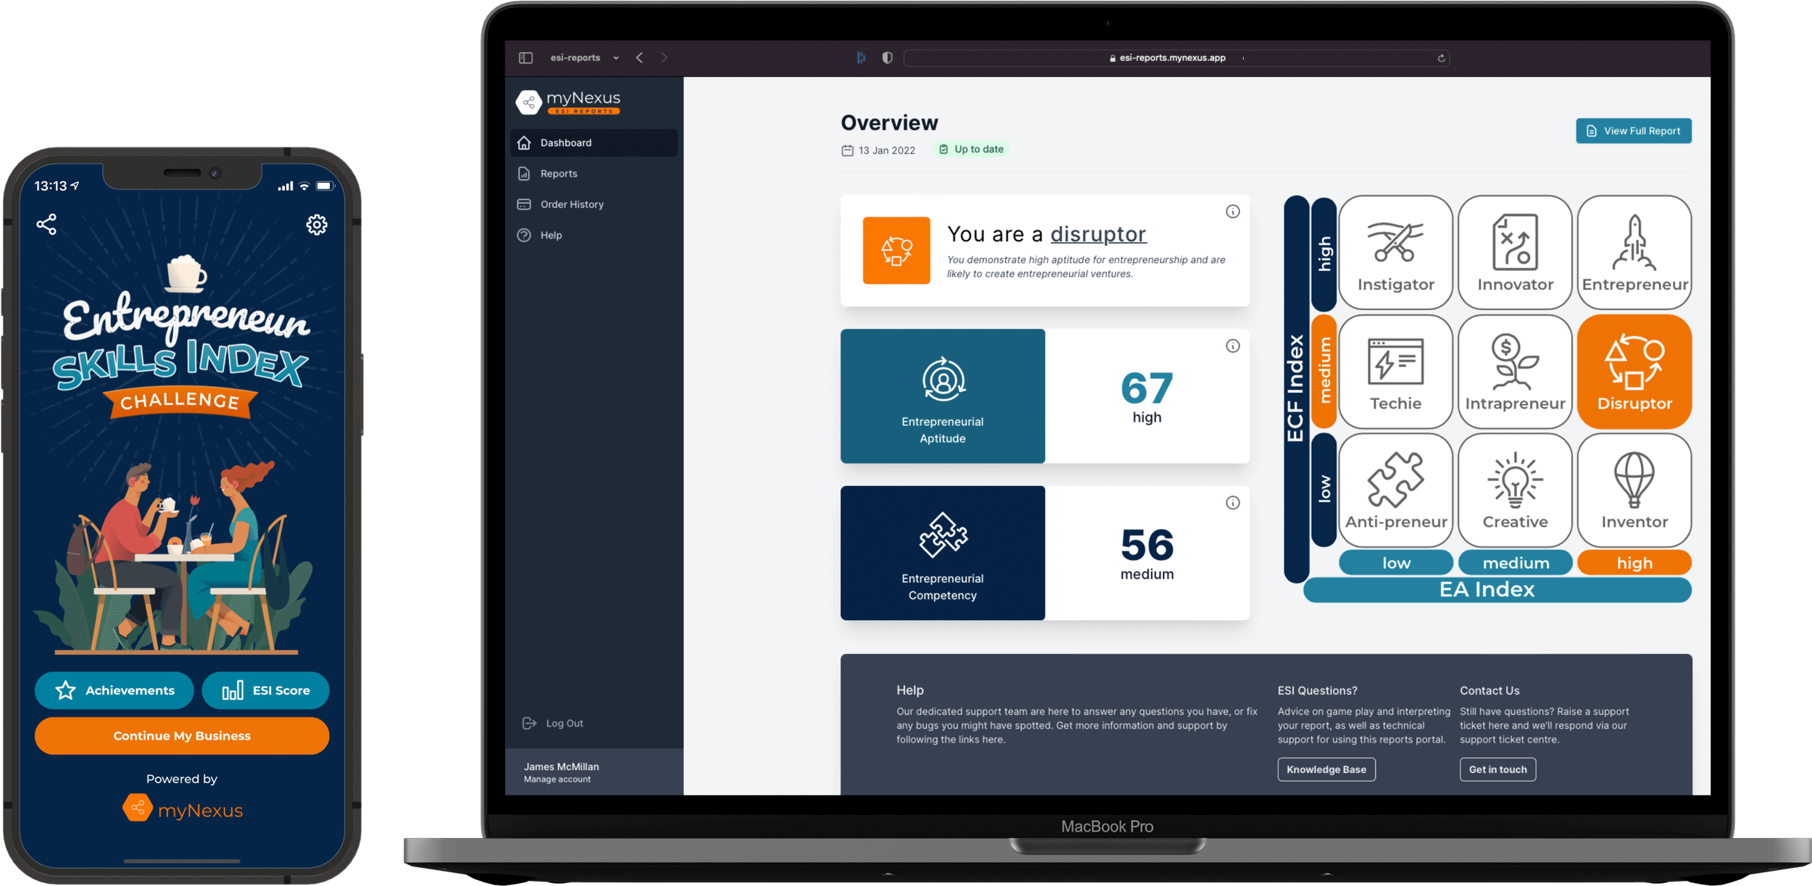Click the Get in touch link

point(1497,769)
